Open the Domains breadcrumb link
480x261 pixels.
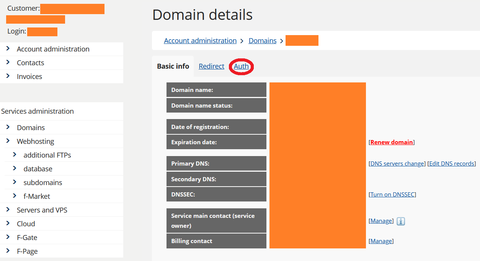click(x=262, y=41)
